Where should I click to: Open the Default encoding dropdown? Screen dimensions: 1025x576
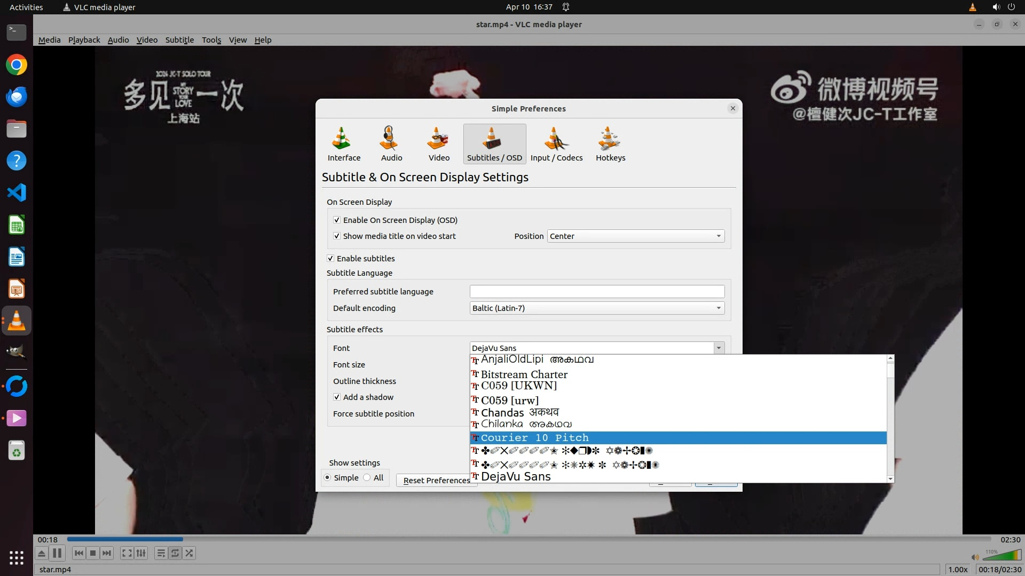point(596,308)
